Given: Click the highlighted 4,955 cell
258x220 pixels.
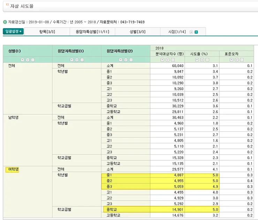Looking at the screenshot, I should 167,181.
